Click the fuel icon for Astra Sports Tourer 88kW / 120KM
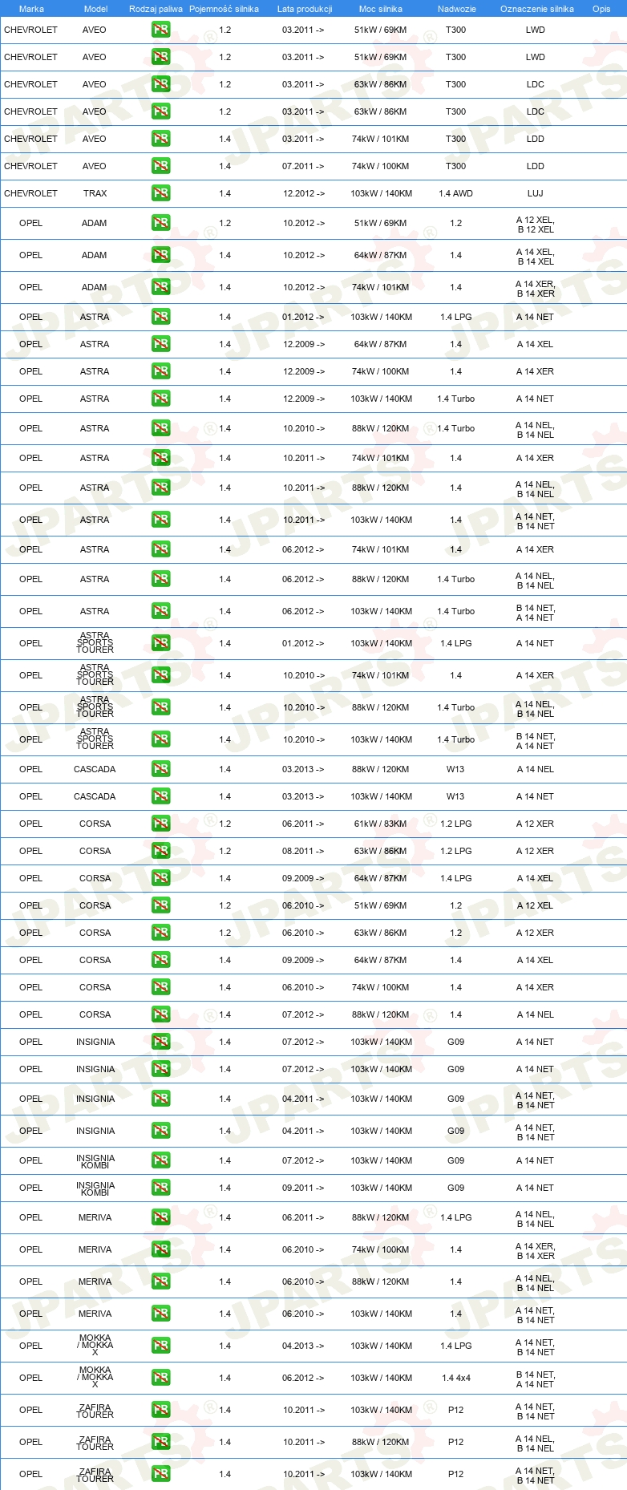Viewport: 627px width, 1490px height. [161, 707]
